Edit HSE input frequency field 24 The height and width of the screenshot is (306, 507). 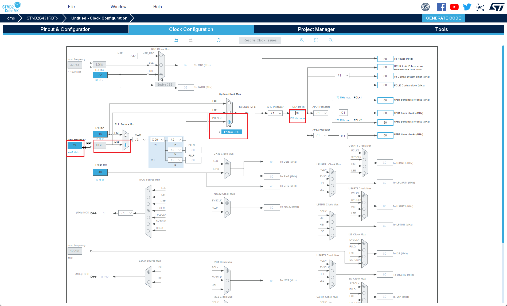pyautogui.click(x=75, y=145)
